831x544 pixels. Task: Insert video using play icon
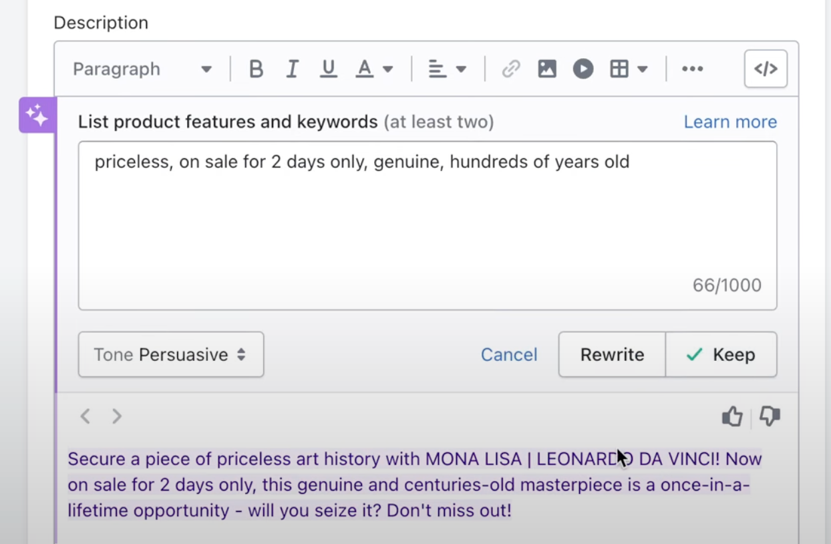583,69
